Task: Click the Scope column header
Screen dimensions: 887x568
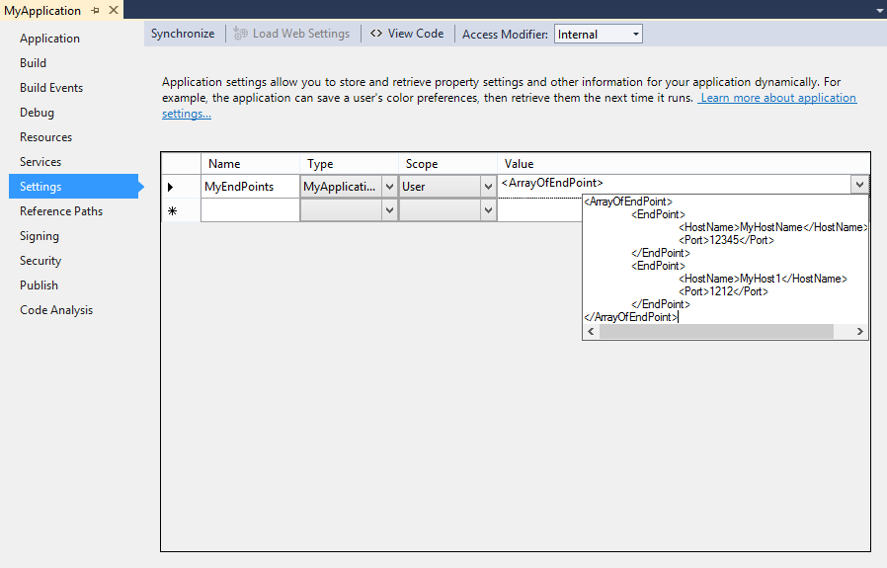Action: coord(448,164)
